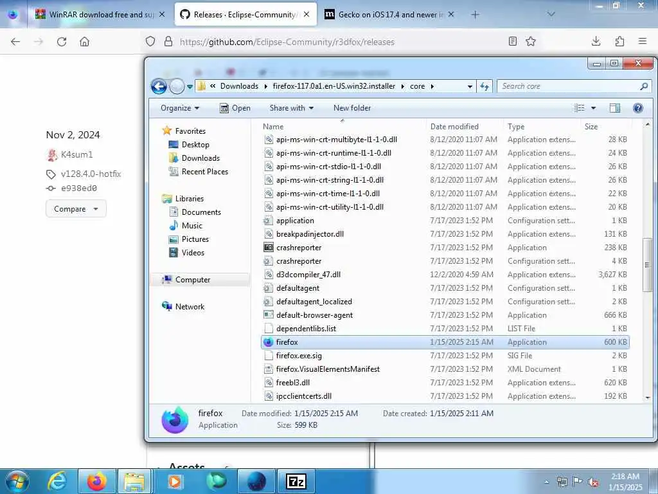This screenshot has height=494, width=658.
Task: Switch to Gecko on iOS 17.4 tab
Action: pyautogui.click(x=387, y=14)
